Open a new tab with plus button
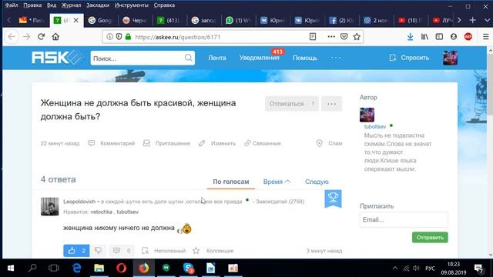 pos(472,20)
